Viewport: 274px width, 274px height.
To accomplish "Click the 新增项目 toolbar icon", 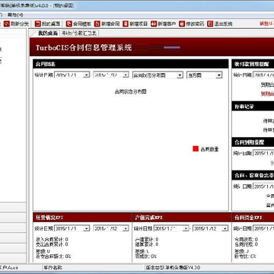I will pyautogui.click(x=126, y=24).
